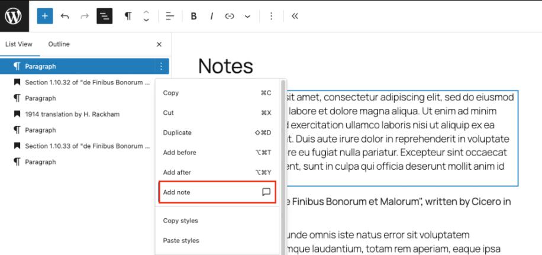
Task: Open the block inserter plus button
Action: (x=45, y=16)
